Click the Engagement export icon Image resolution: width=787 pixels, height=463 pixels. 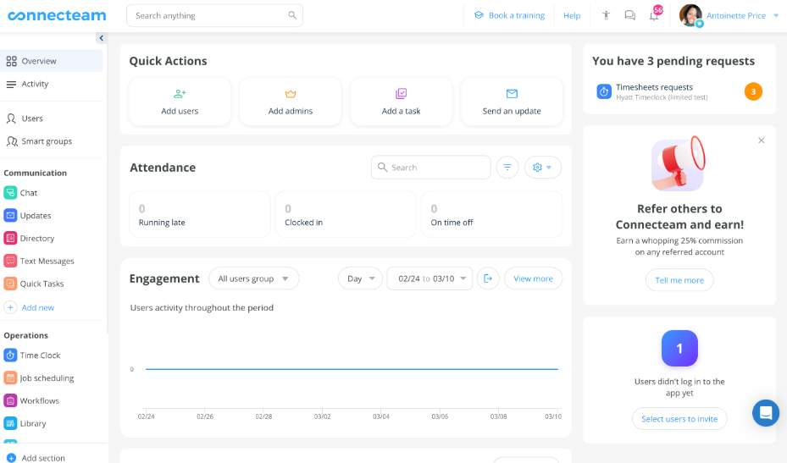point(488,278)
